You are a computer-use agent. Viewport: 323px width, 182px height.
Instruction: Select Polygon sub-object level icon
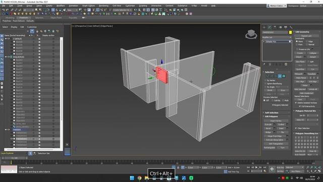pos(280,76)
